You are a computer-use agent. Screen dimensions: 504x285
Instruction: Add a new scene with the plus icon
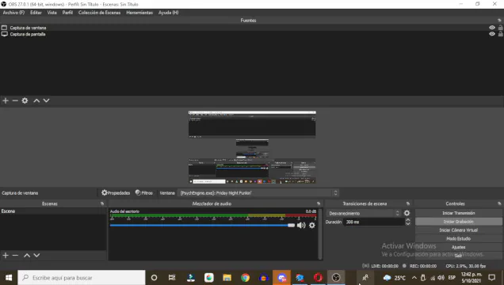pyautogui.click(x=6, y=256)
